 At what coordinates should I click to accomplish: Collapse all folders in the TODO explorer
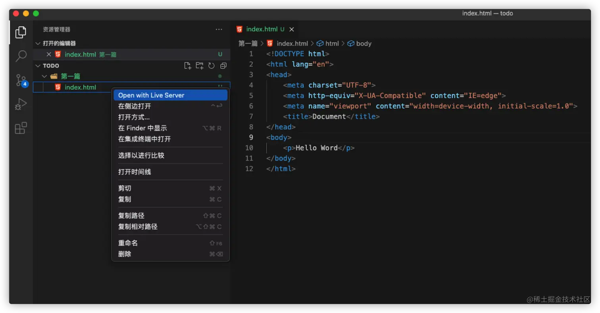tap(223, 66)
